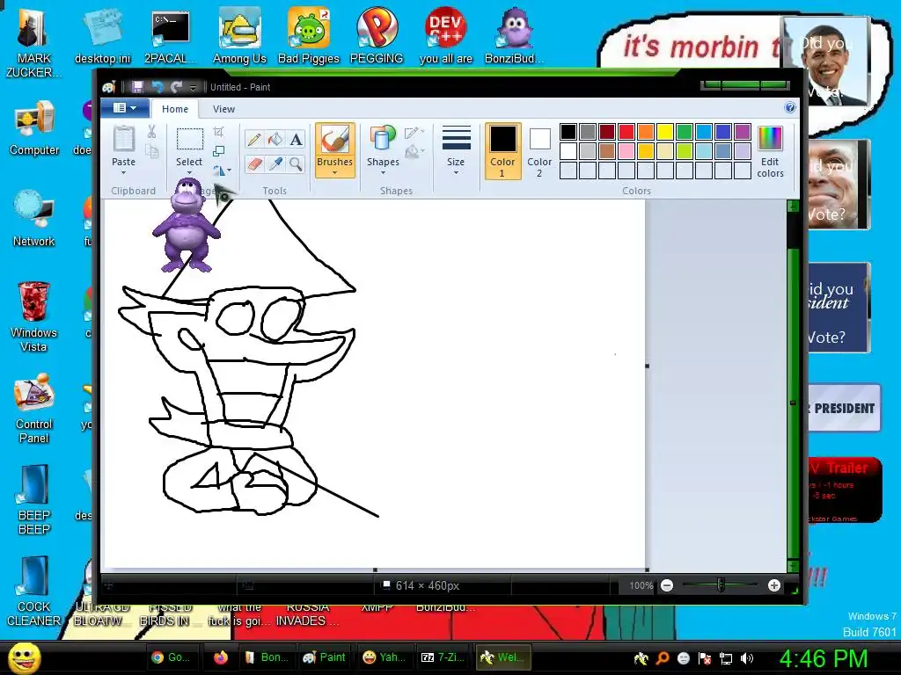Click the 4:46 PM taskbar clock

pos(823,658)
